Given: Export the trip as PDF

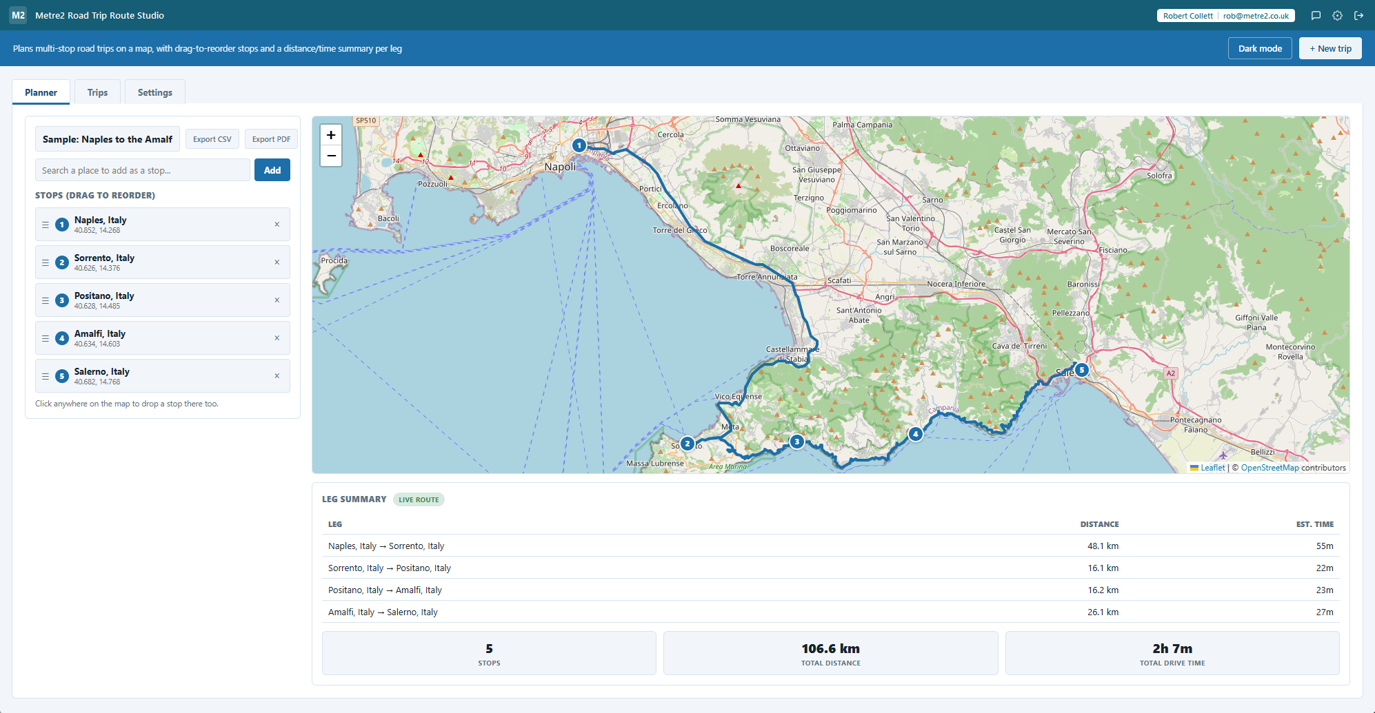Looking at the screenshot, I should pyautogui.click(x=271, y=139).
